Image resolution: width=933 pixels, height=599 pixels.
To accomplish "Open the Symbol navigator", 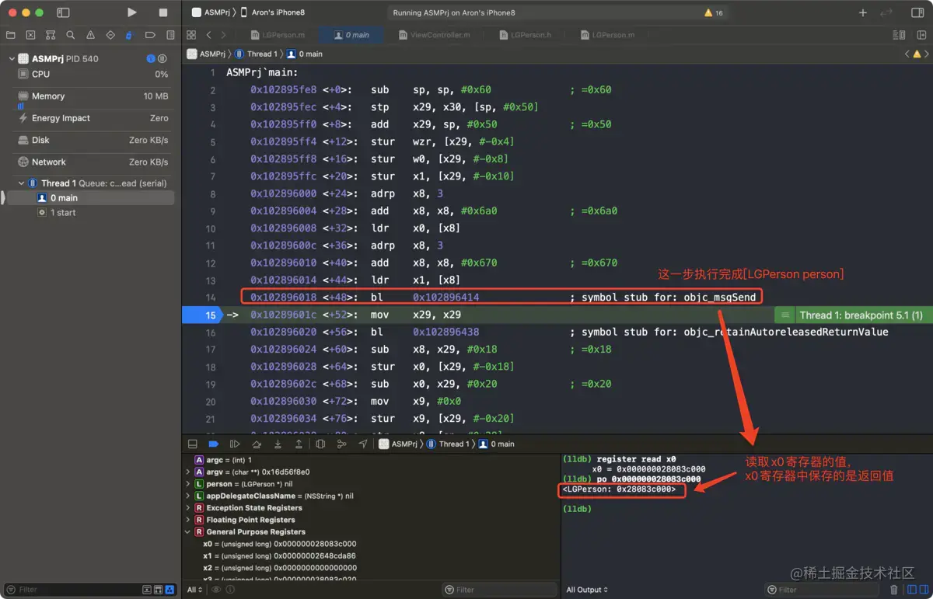I will point(51,35).
